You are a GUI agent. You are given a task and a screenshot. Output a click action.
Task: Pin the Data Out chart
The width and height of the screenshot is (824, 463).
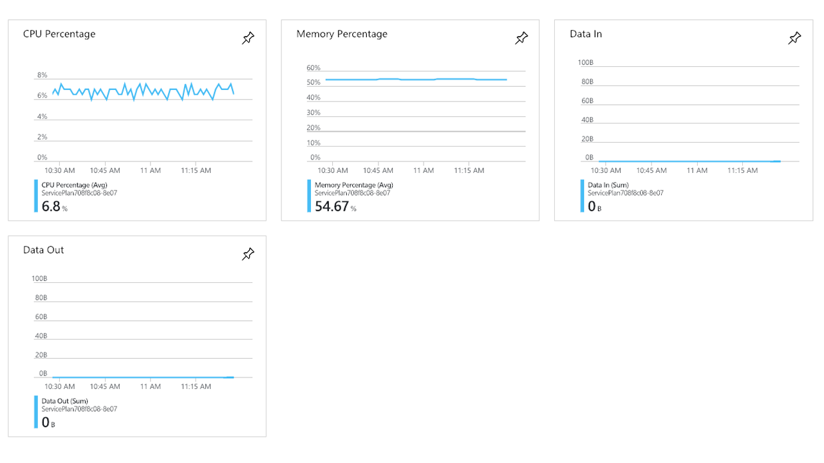[248, 255]
